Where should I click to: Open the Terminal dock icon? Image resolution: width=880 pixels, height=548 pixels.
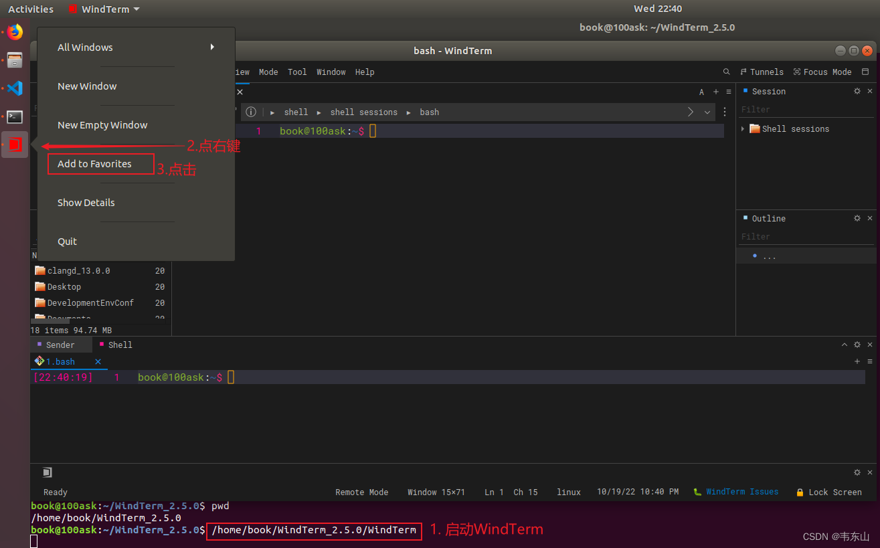[15, 117]
